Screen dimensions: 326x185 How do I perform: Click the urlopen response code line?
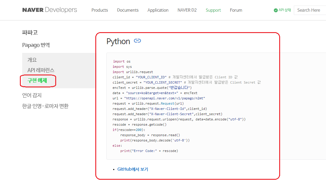coord(179,119)
